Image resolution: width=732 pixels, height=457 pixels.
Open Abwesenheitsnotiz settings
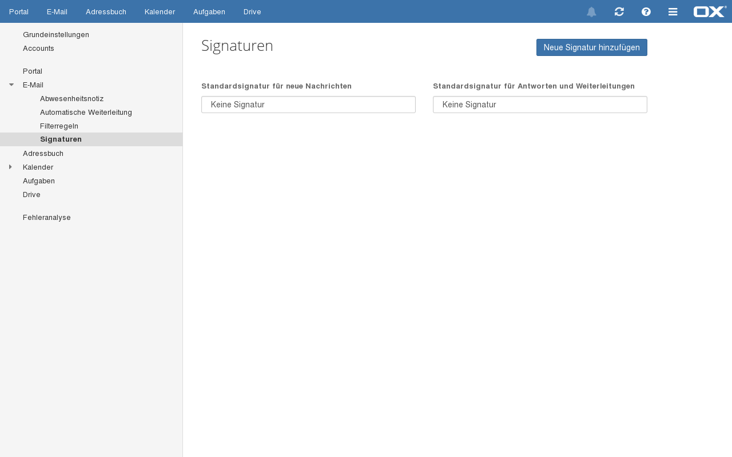point(71,98)
